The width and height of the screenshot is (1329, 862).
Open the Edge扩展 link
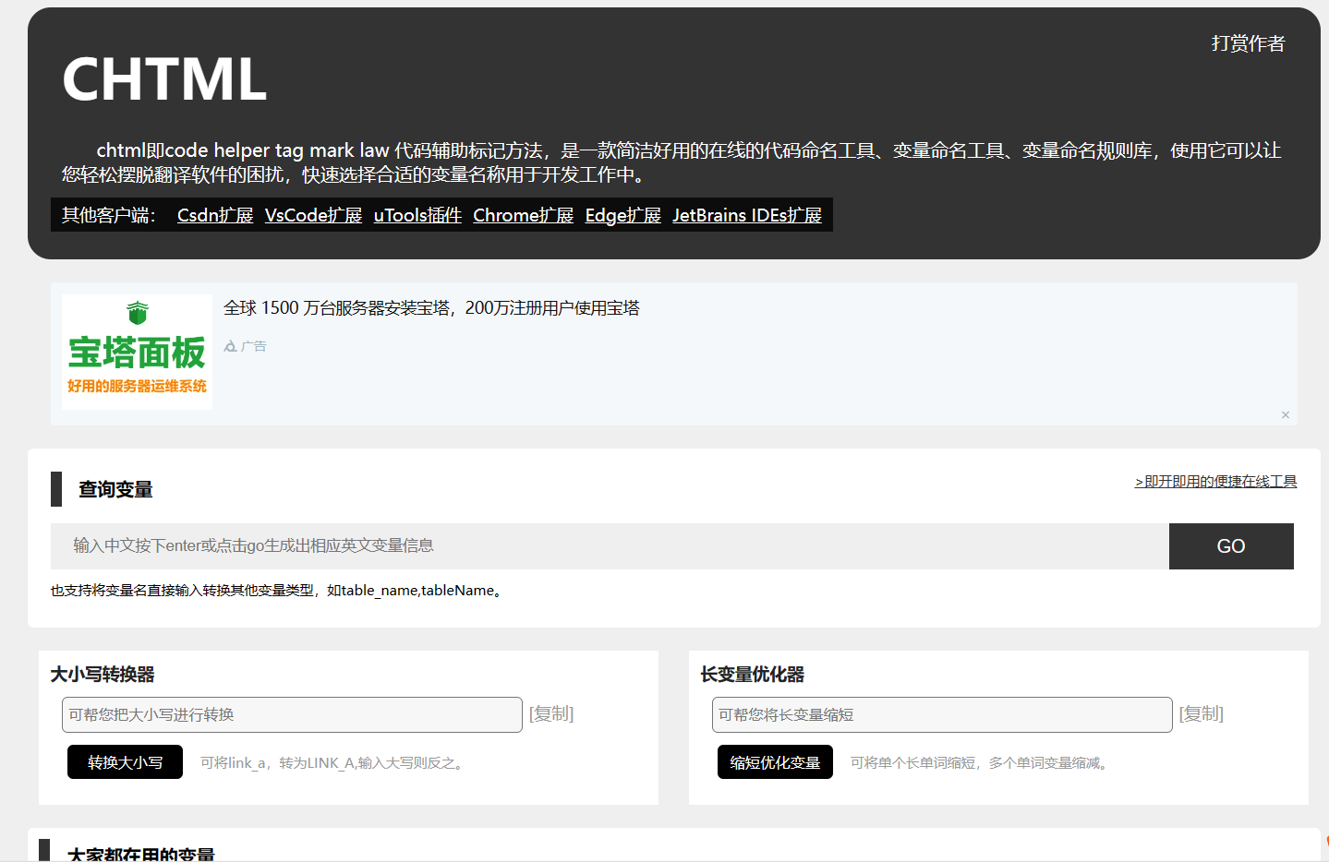pyautogui.click(x=622, y=215)
